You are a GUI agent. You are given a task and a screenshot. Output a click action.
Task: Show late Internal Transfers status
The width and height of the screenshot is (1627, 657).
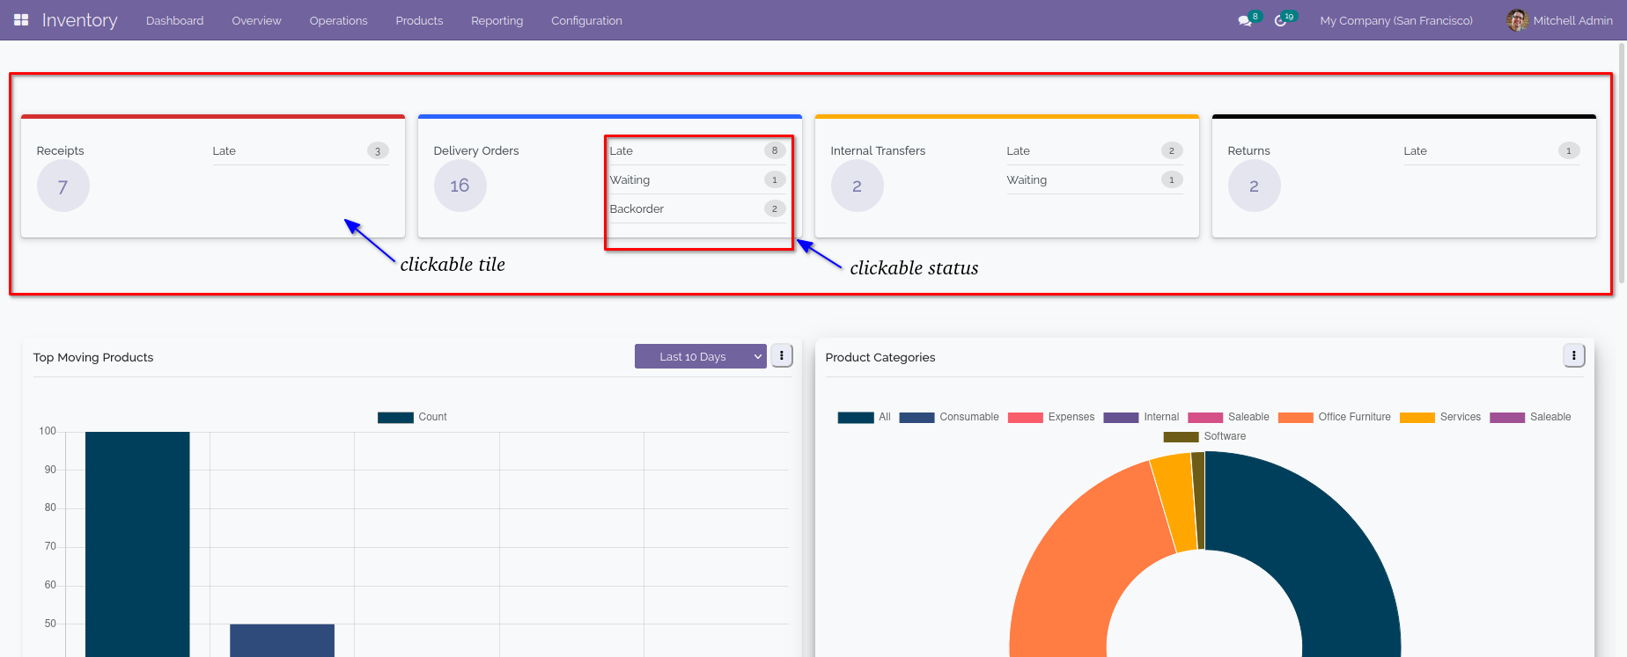[x=1094, y=150]
